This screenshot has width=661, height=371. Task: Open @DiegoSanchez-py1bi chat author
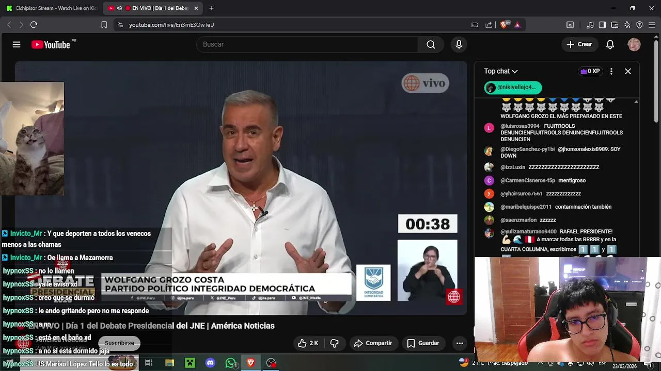(x=527, y=149)
